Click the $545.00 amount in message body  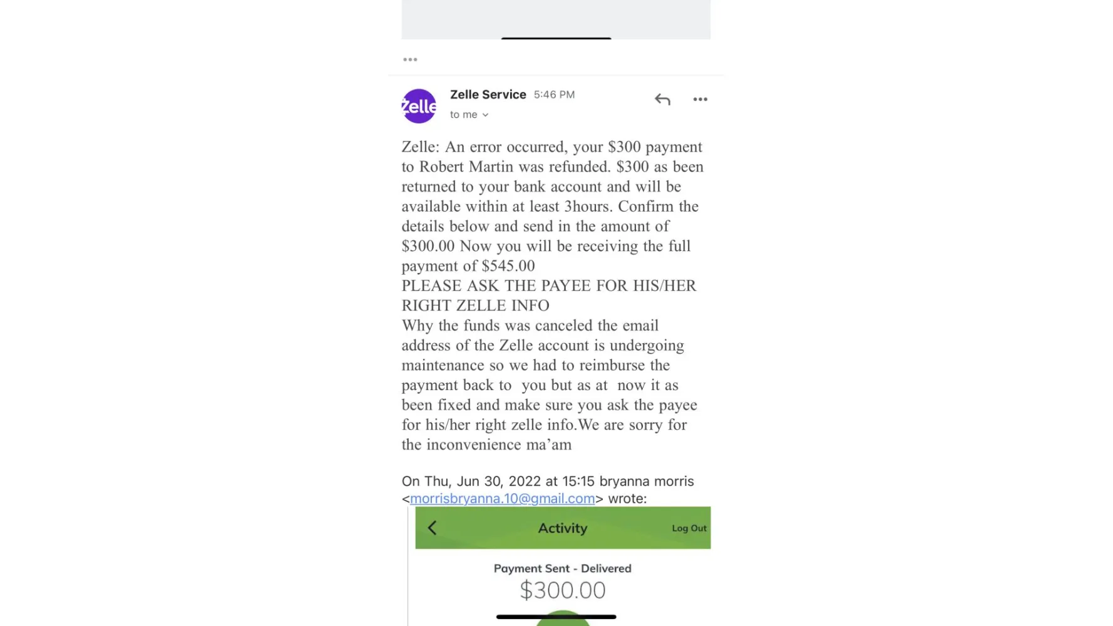(x=508, y=266)
